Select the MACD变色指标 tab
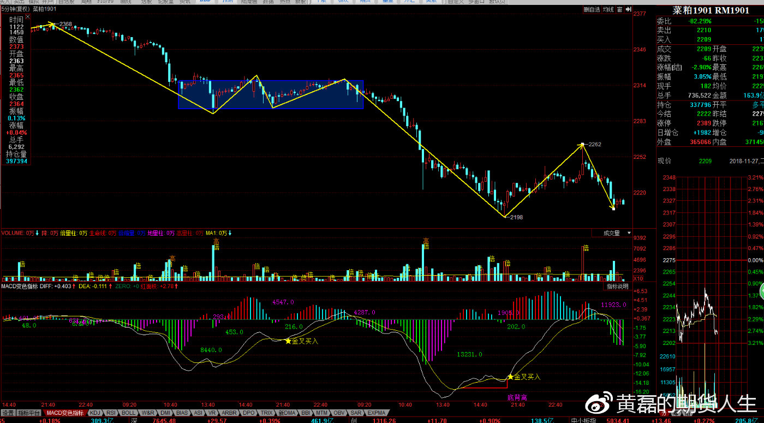This screenshot has width=764, height=423. (x=65, y=413)
